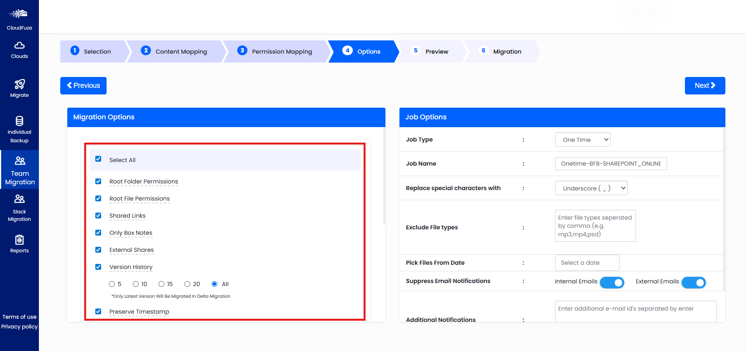The height and width of the screenshot is (351, 746).
Task: Toggle off External Emails notifications
Action: (x=693, y=283)
